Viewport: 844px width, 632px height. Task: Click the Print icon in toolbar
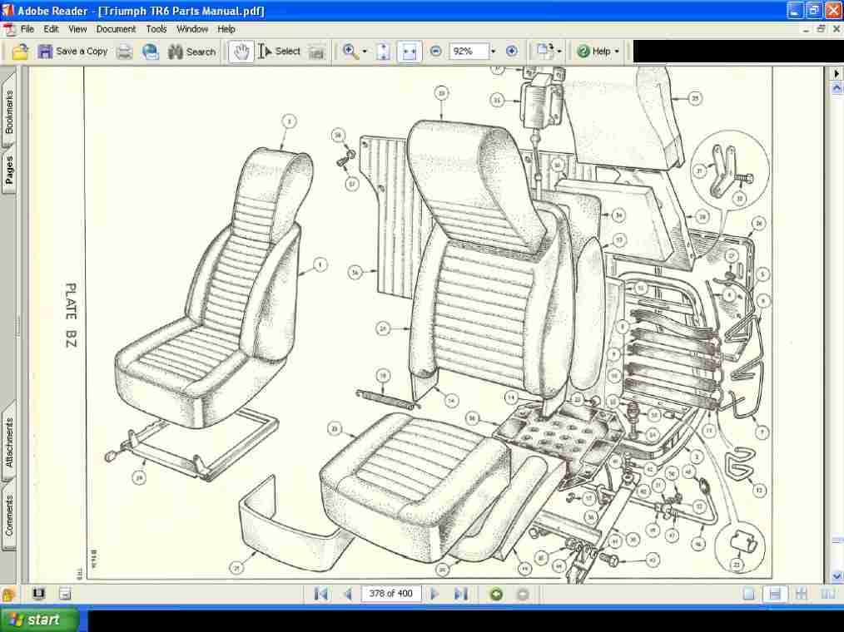coord(125,52)
